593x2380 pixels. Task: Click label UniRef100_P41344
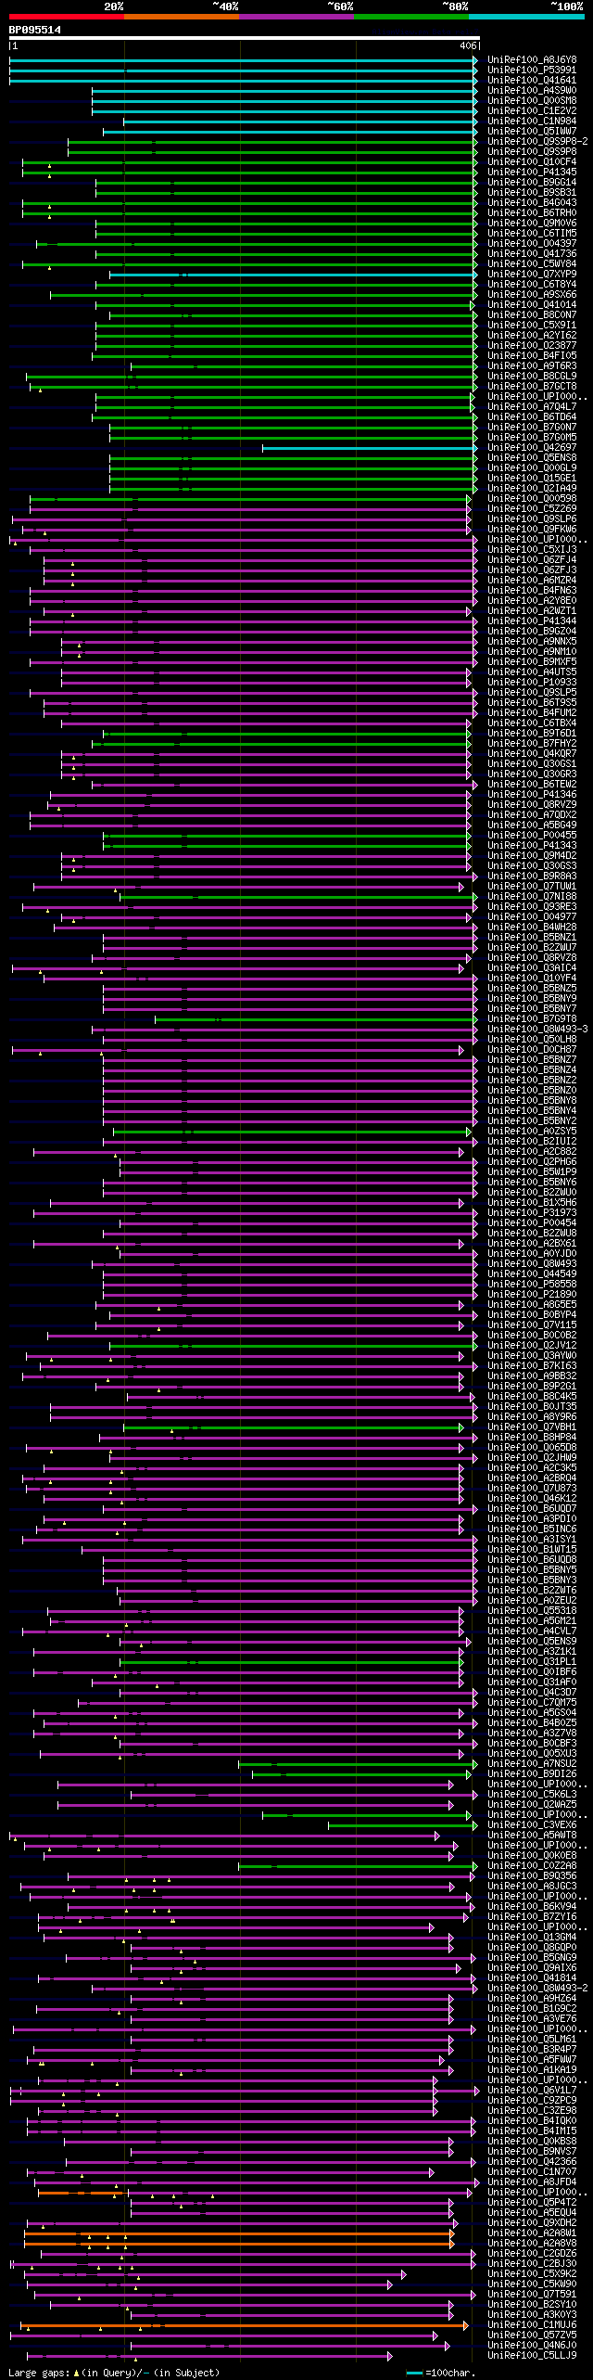(x=532, y=621)
